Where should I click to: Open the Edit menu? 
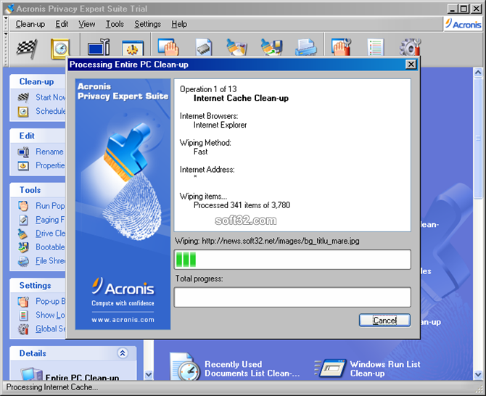click(62, 24)
